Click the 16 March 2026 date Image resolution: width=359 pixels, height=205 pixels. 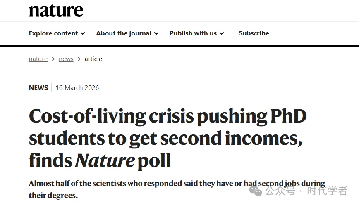(77, 87)
